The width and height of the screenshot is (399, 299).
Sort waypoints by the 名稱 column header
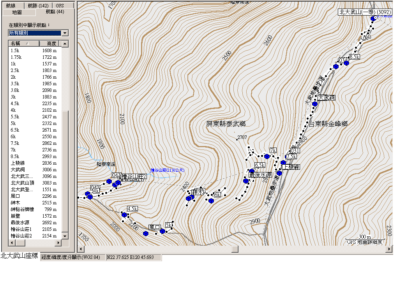click(x=24, y=44)
